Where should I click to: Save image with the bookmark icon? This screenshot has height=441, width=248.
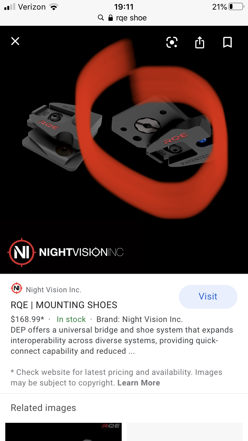pos(227,42)
